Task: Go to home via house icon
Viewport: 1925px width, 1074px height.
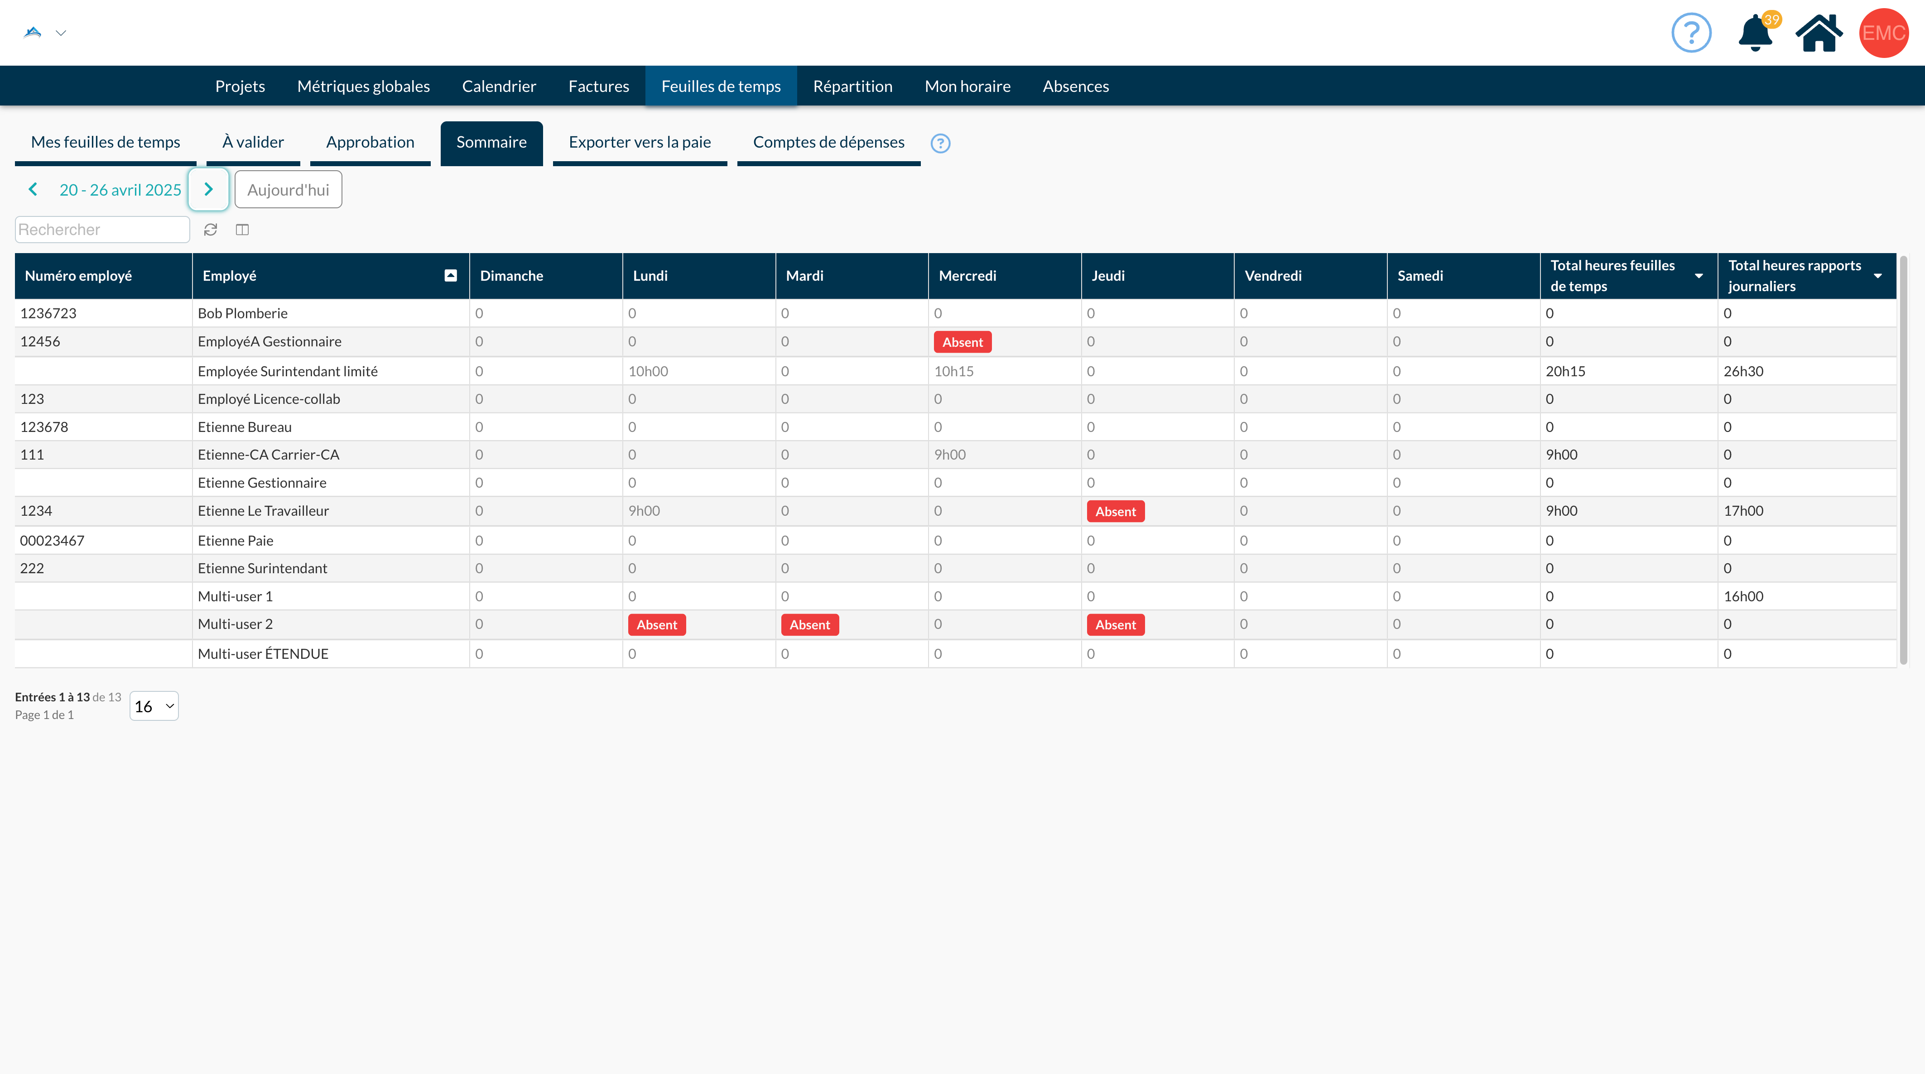Action: click(x=1819, y=33)
